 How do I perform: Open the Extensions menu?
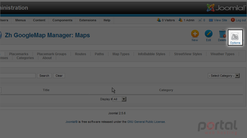pyautogui.click(x=88, y=20)
